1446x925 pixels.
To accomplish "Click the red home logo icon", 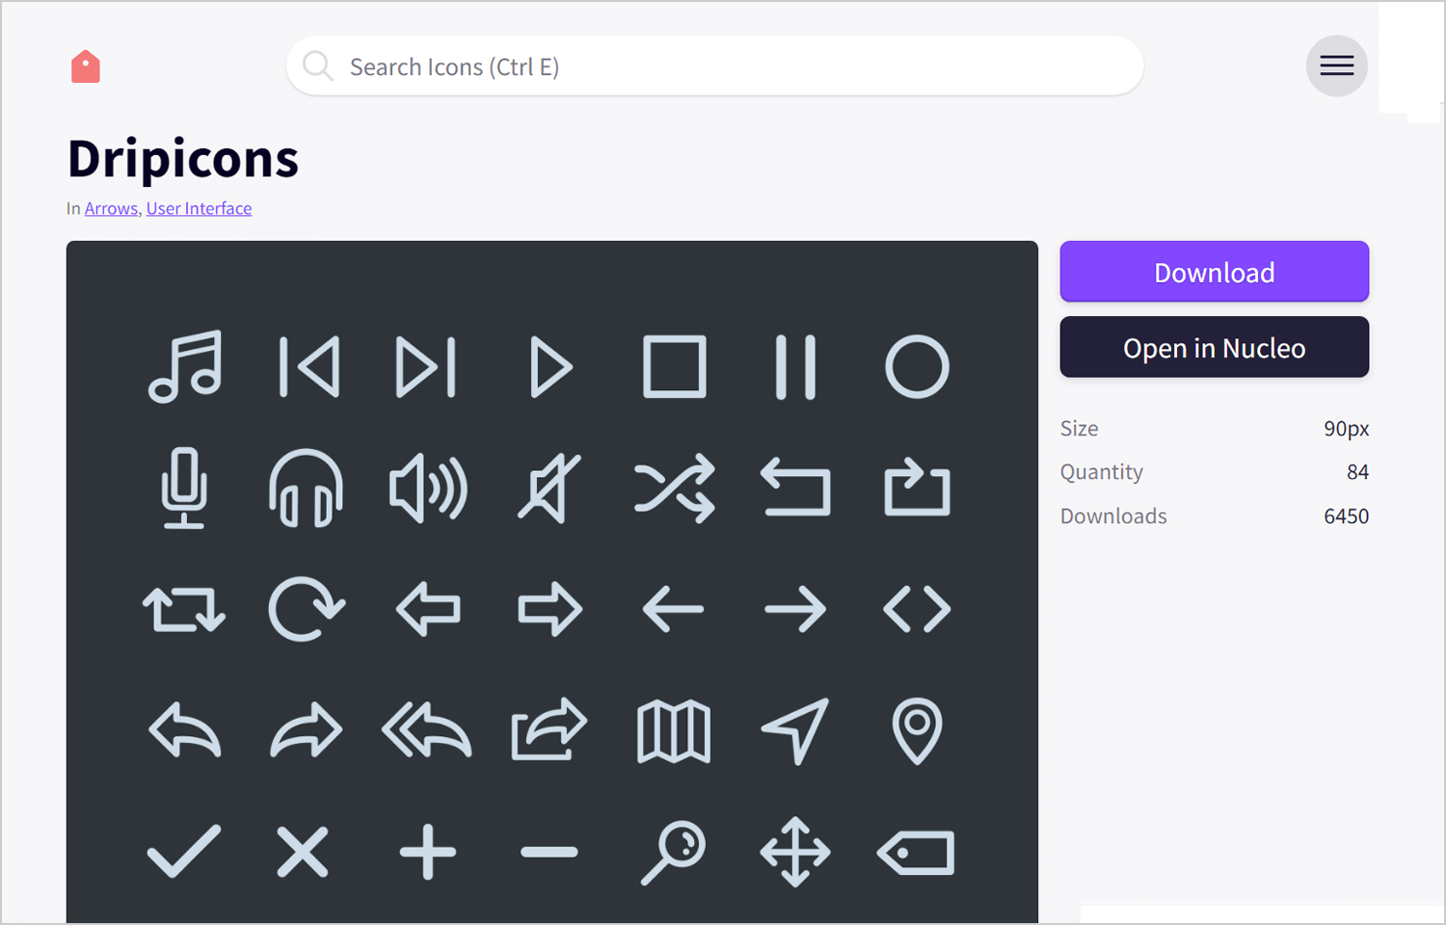I will tap(86, 66).
